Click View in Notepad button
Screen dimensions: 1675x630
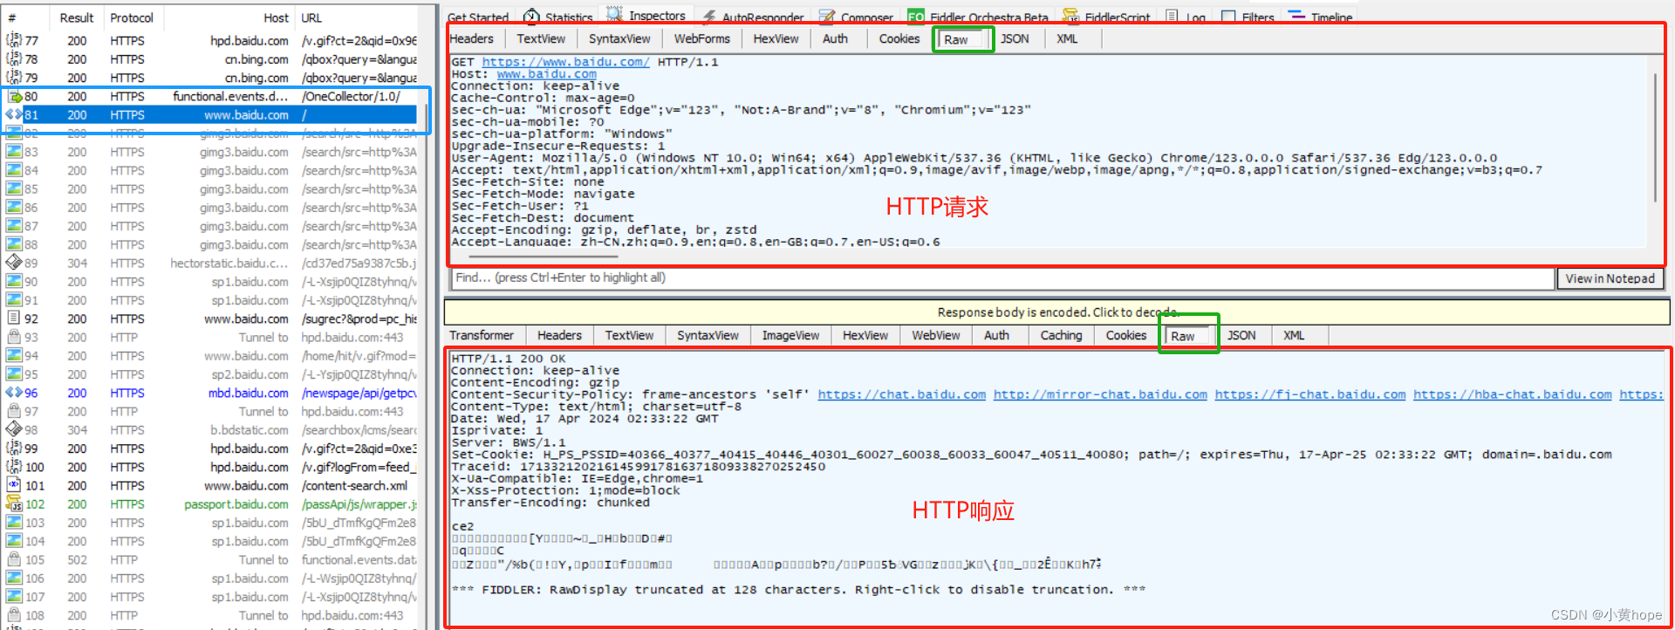pos(1610,278)
